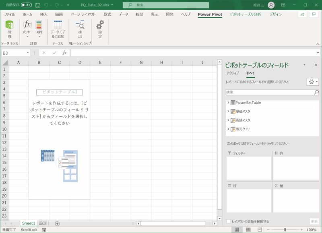The width and height of the screenshot is (322, 233).
Task: Expand the 店舗マスタ table
Action: tap(228, 120)
